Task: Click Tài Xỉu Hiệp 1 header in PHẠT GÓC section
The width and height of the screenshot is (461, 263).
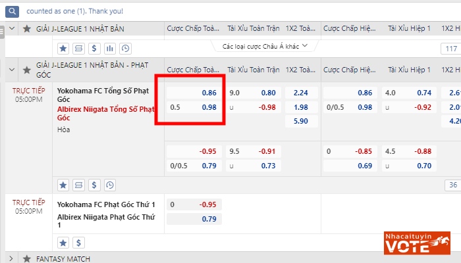Action: [x=409, y=70]
